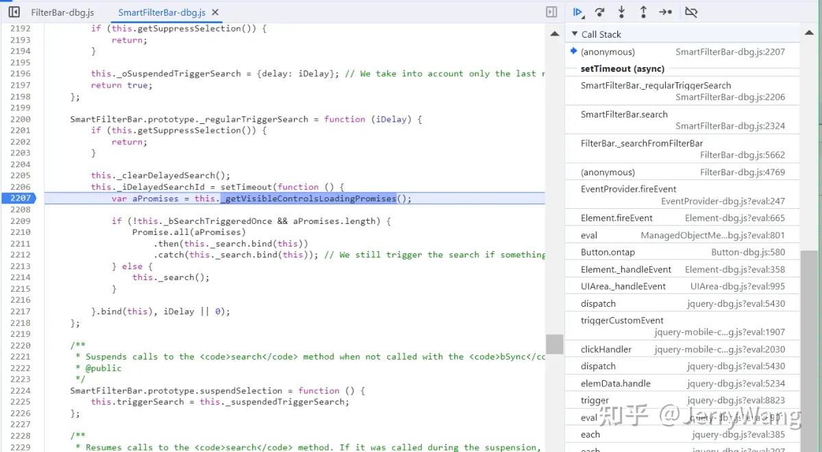Open jquery-mobile-c...g.js?eval:1907 source link

[720, 332]
